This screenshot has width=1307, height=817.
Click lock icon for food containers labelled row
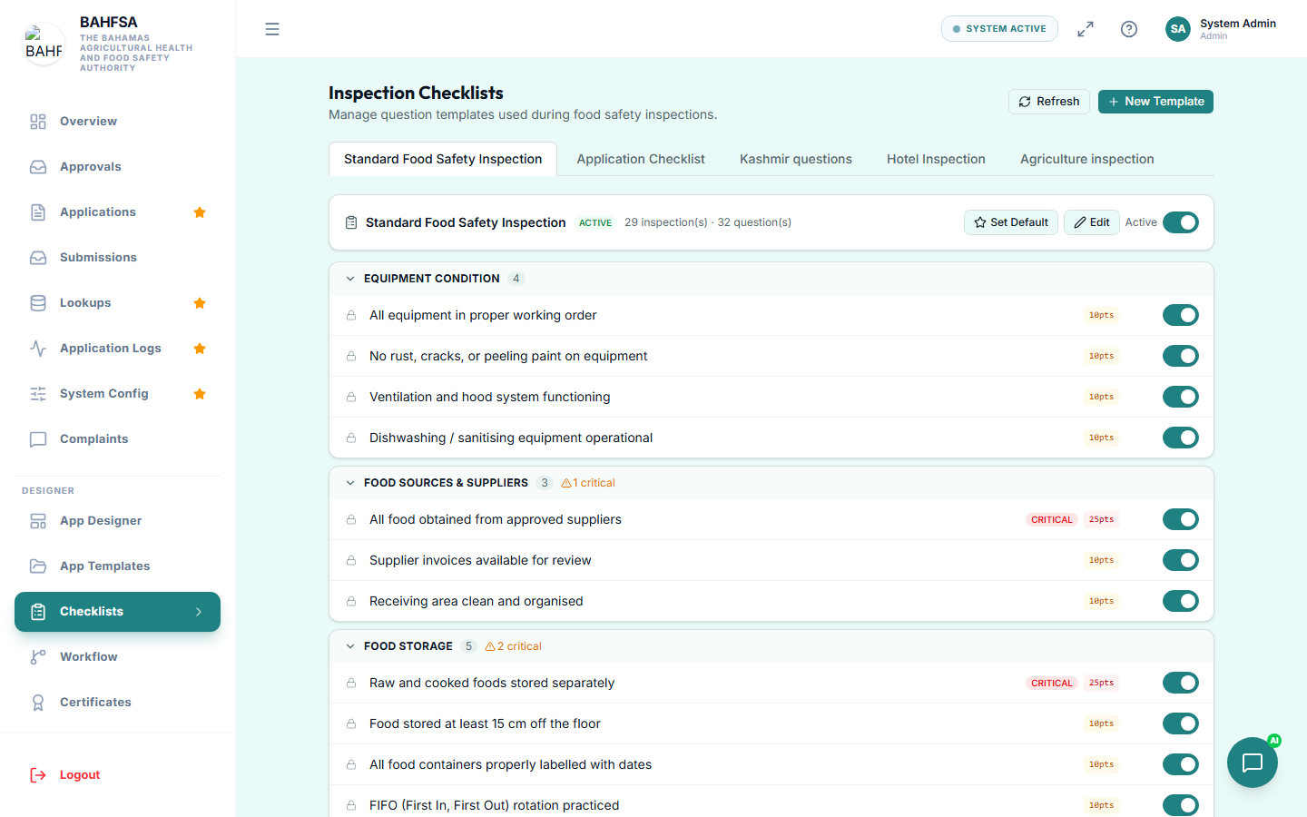[351, 764]
